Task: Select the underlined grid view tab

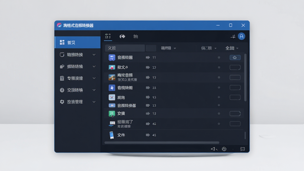Action: (108, 36)
